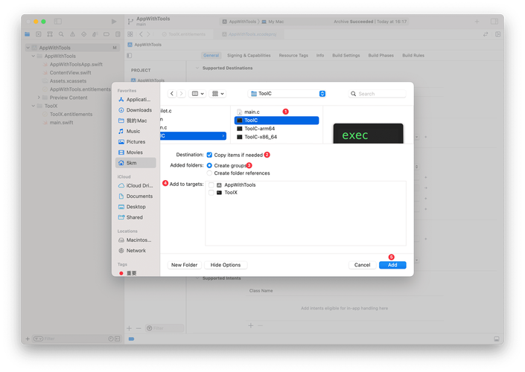Select Create folder references radio option
Viewport: 525px width, 372px height.
pos(210,173)
